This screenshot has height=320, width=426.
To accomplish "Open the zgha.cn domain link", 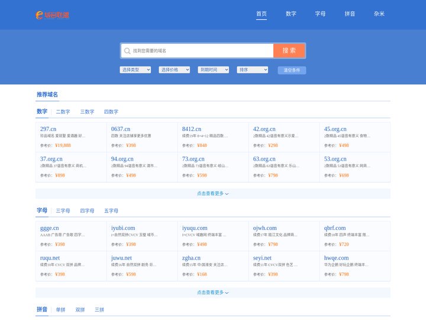I will coord(191,258).
